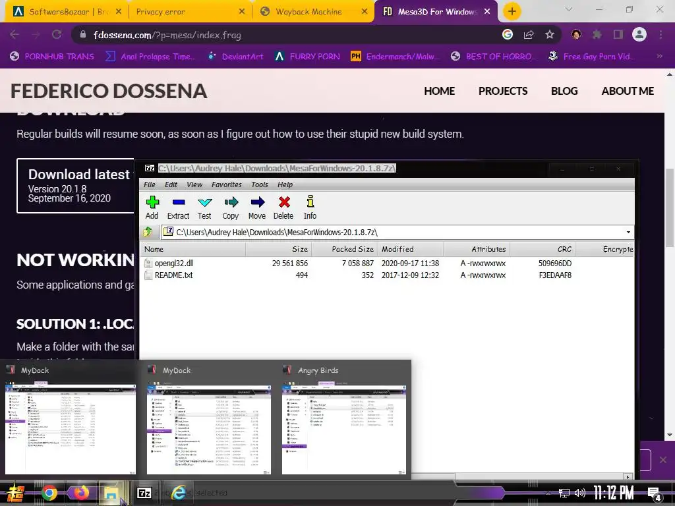Open the Edit menu in 7-Zip
This screenshot has width=675, height=506.
(171, 184)
